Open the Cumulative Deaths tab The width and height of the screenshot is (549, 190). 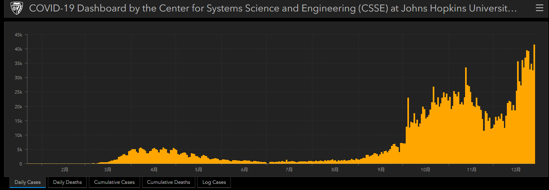(169, 182)
